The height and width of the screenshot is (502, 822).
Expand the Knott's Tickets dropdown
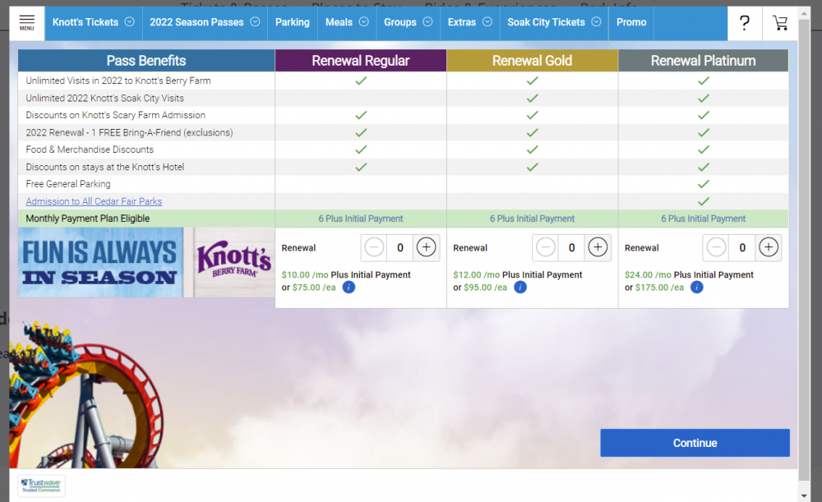[93, 22]
